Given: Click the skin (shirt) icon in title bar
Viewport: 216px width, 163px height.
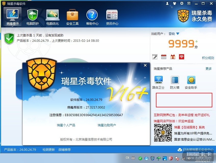Looking at the screenshot, I should tap(174, 4).
